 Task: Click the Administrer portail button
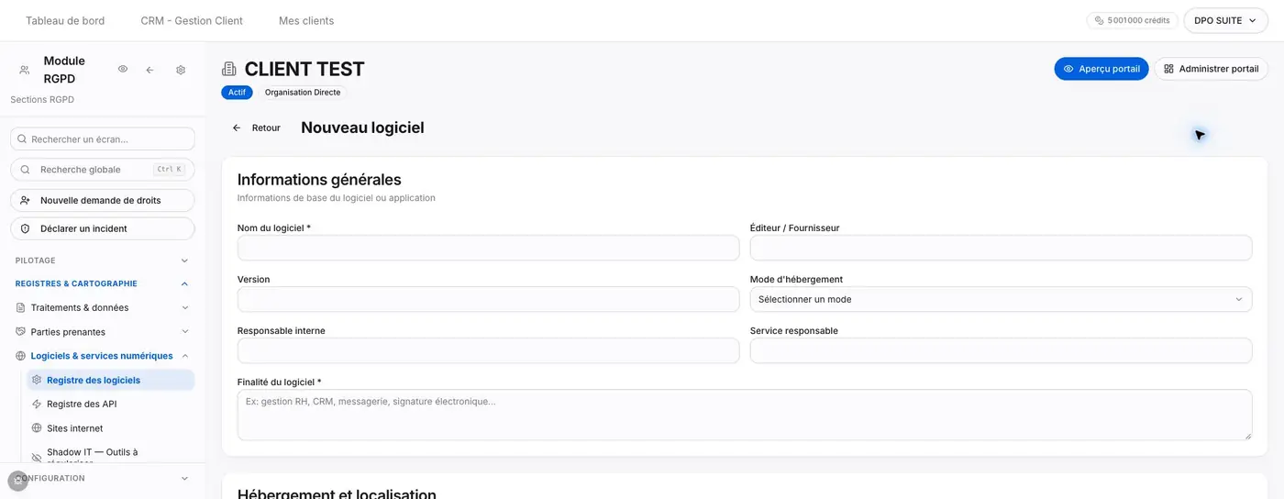point(1211,69)
